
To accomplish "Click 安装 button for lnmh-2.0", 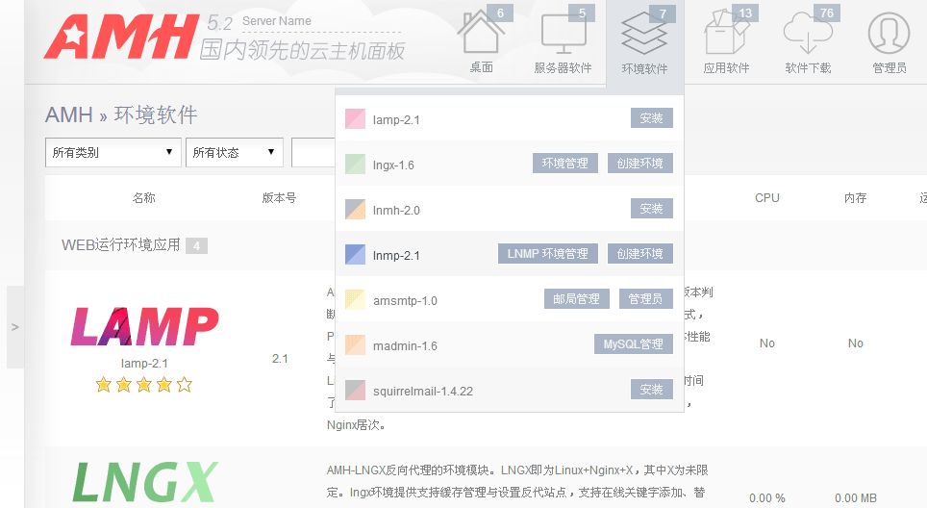I will [651, 209].
